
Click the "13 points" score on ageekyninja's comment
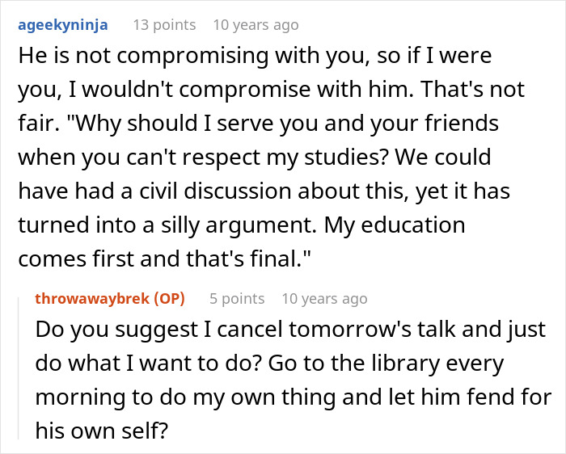164,25
